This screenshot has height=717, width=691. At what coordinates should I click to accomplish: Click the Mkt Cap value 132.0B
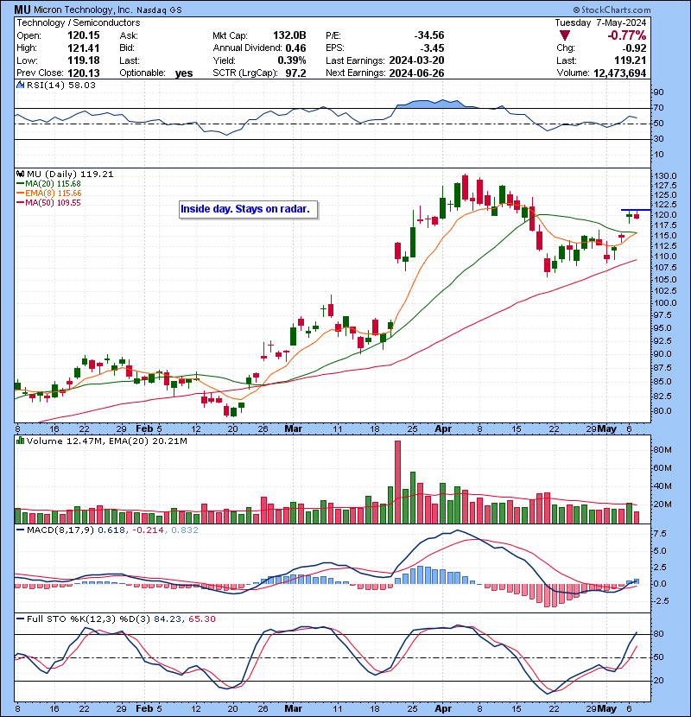pyautogui.click(x=289, y=35)
